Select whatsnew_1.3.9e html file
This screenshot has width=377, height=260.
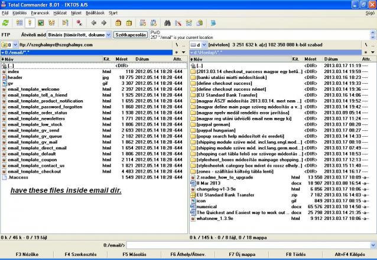point(282,219)
